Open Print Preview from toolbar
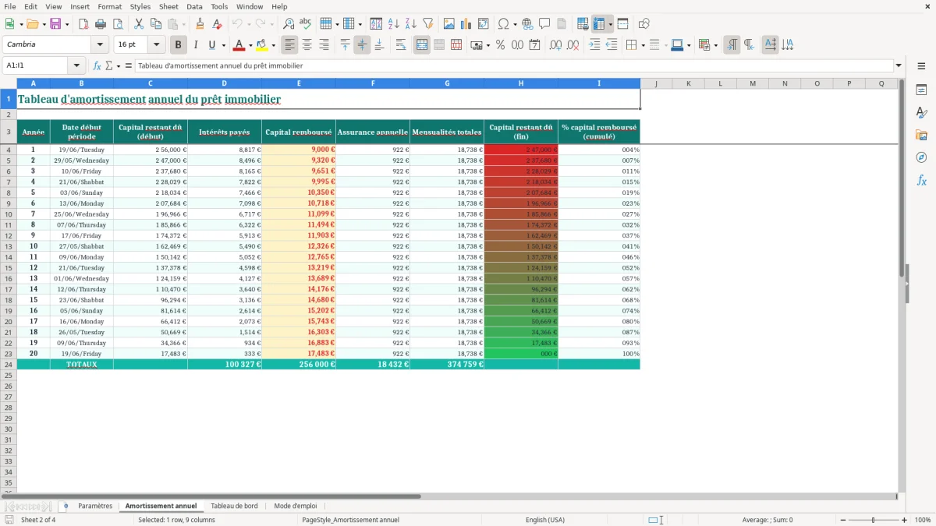 coord(118,24)
